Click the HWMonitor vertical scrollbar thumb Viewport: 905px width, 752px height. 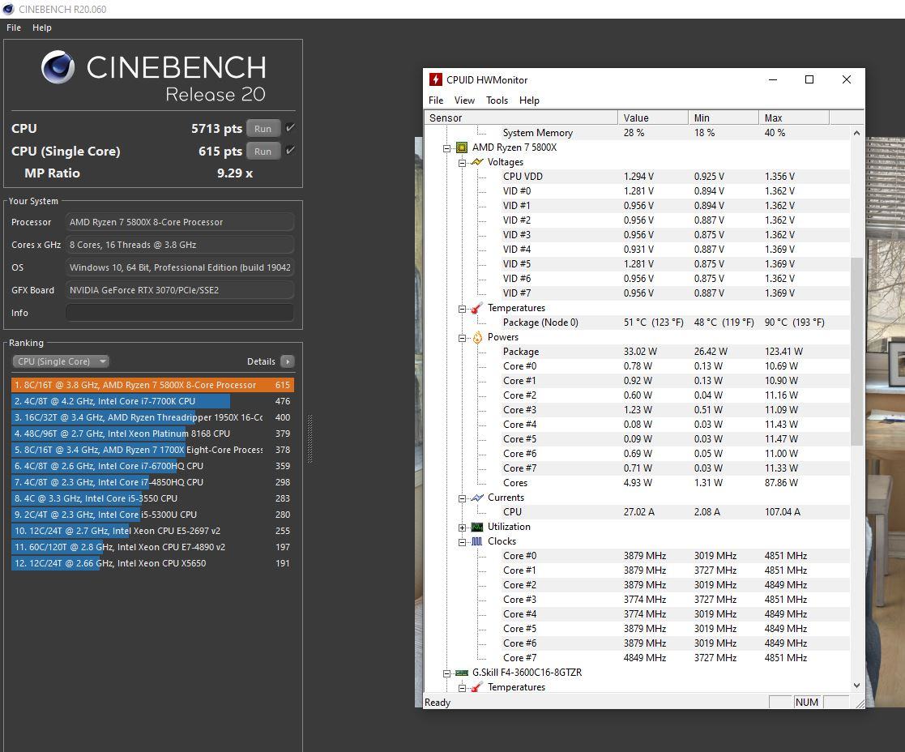point(856,352)
